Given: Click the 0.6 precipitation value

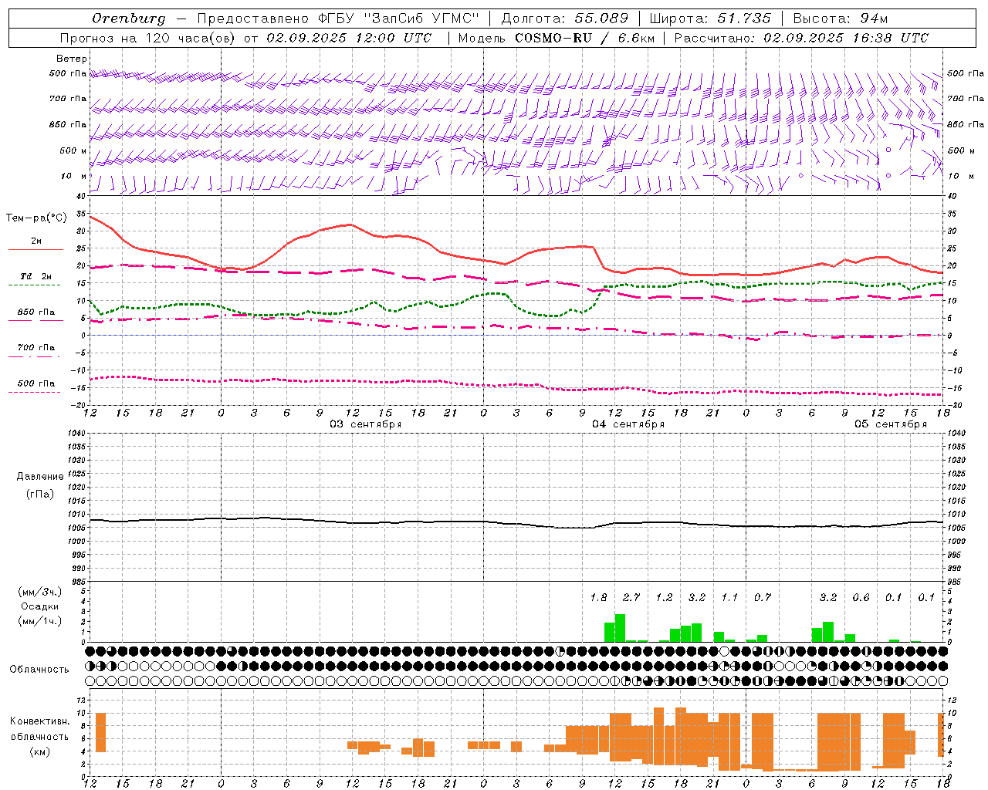Looking at the screenshot, I should (861, 597).
